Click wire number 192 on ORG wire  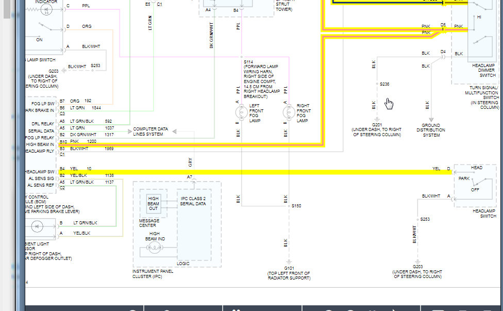pos(88,101)
